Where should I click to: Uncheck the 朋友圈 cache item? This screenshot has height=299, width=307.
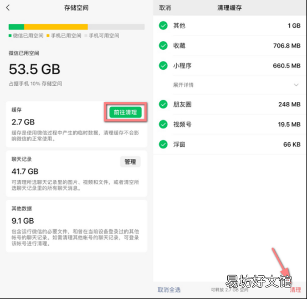click(163, 104)
